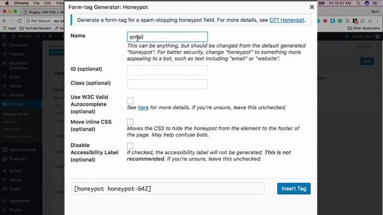Follow the 'here' link for autocomplete details

(143, 107)
